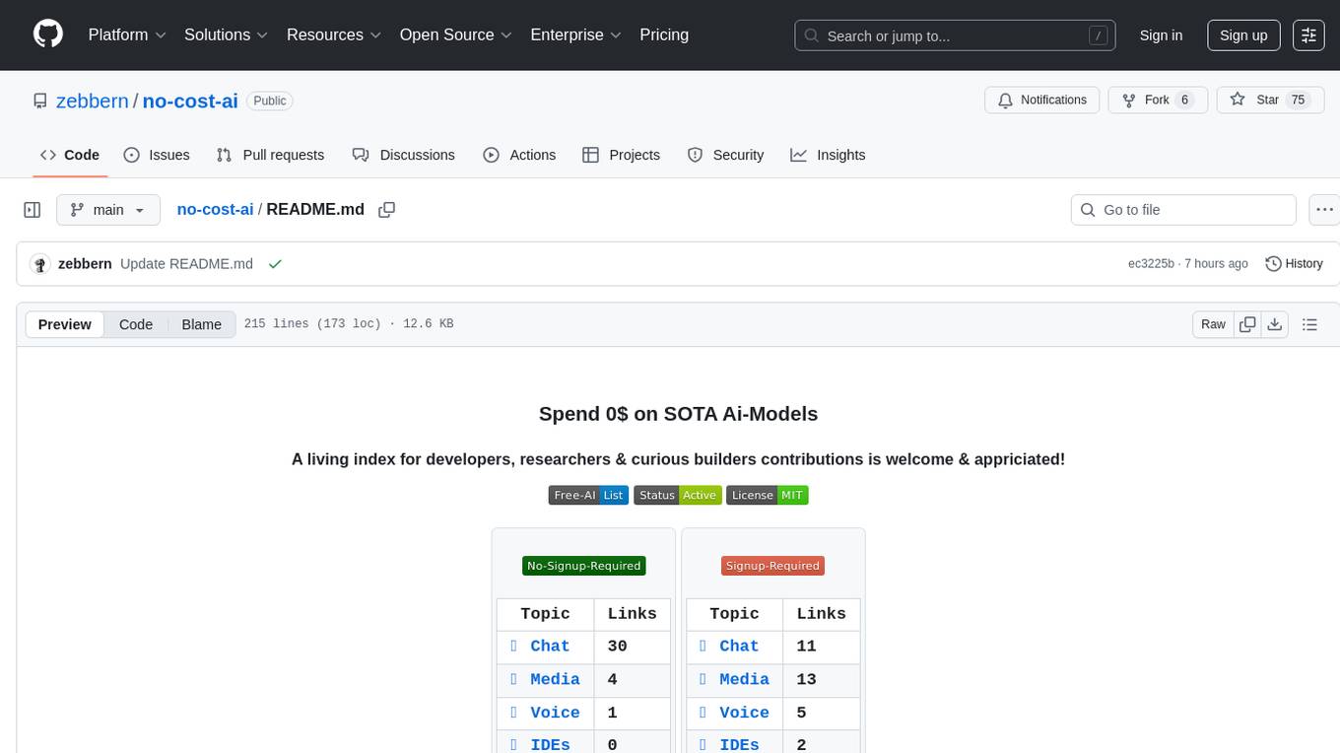Switch to the Issues tab
The width and height of the screenshot is (1340, 753).
point(157,155)
